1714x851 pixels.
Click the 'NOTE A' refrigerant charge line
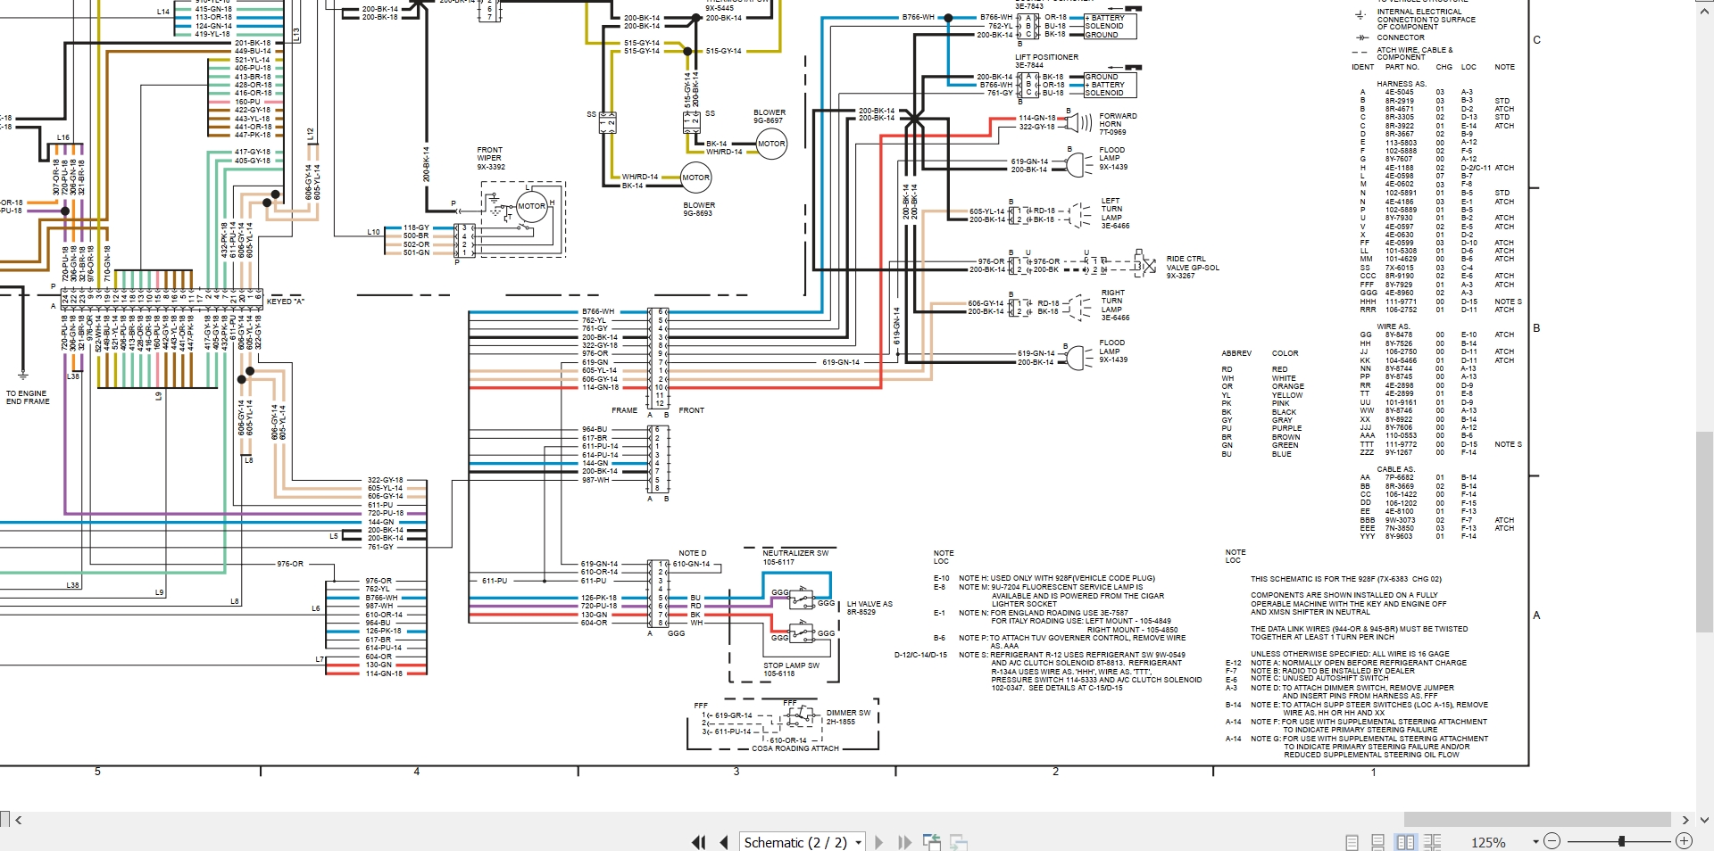tap(1358, 663)
